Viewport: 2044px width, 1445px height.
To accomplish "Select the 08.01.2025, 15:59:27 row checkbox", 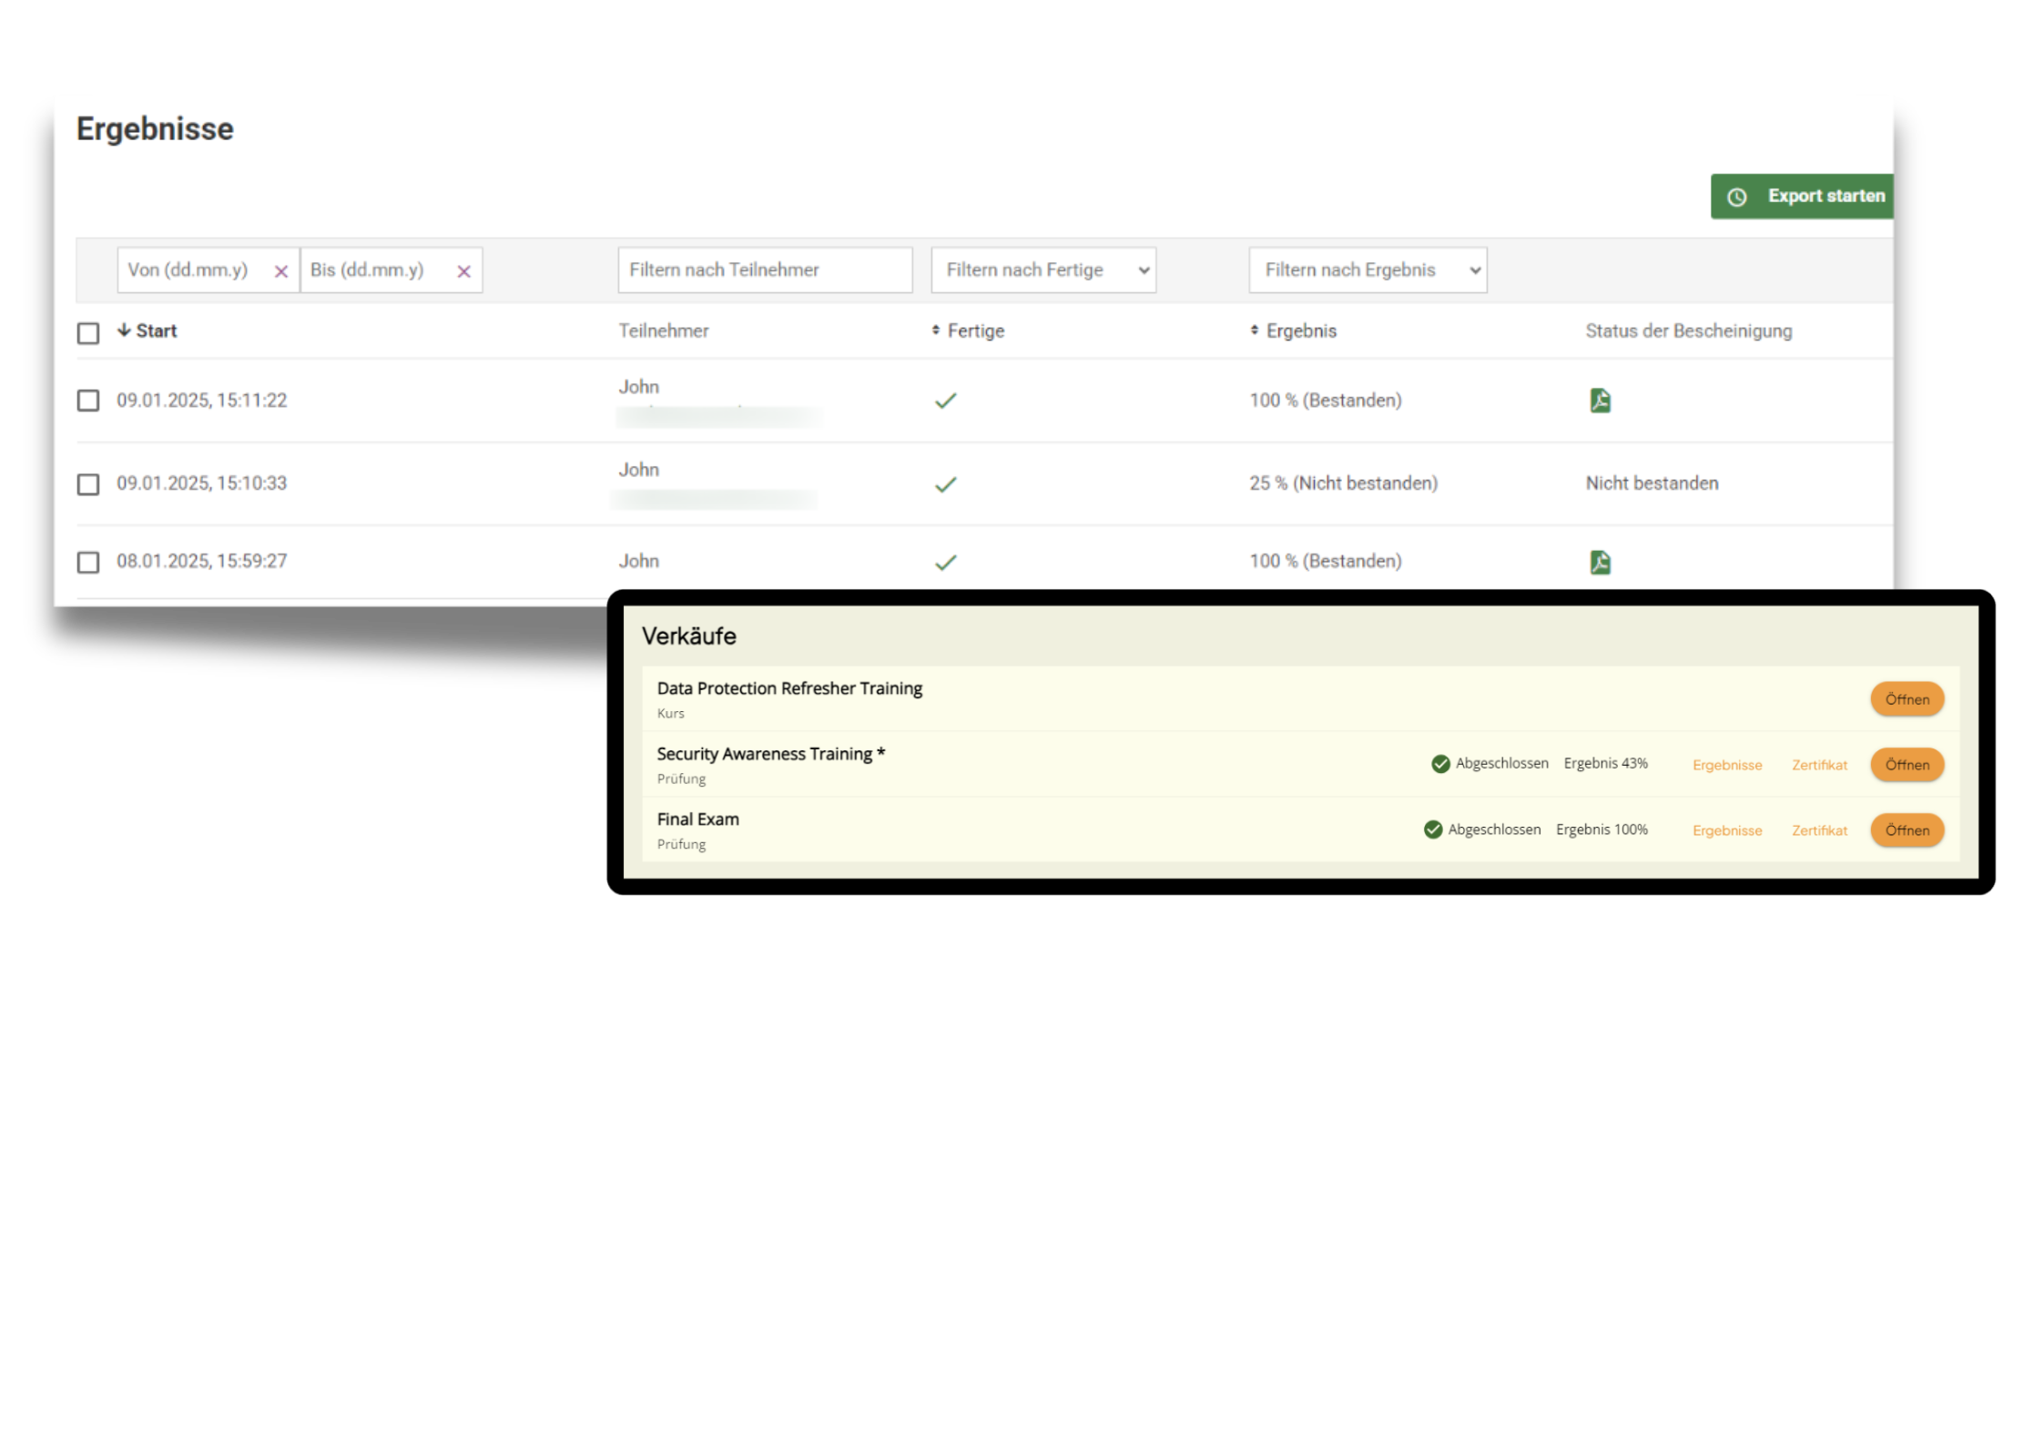I will 88,562.
